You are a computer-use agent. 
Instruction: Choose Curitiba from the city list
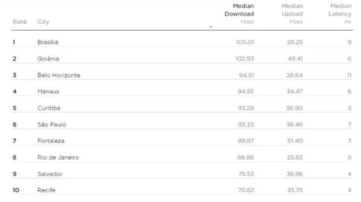click(49, 108)
